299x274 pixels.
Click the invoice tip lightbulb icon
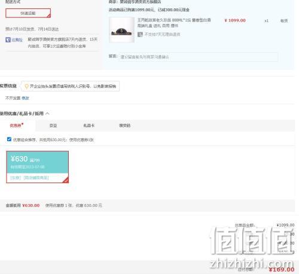coord(26,86)
